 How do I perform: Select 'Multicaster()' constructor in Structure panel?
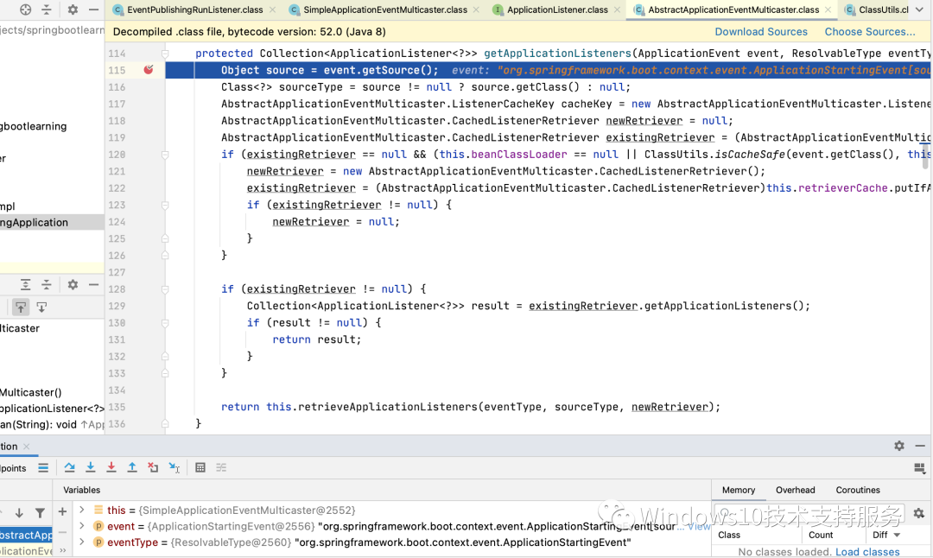(x=31, y=392)
